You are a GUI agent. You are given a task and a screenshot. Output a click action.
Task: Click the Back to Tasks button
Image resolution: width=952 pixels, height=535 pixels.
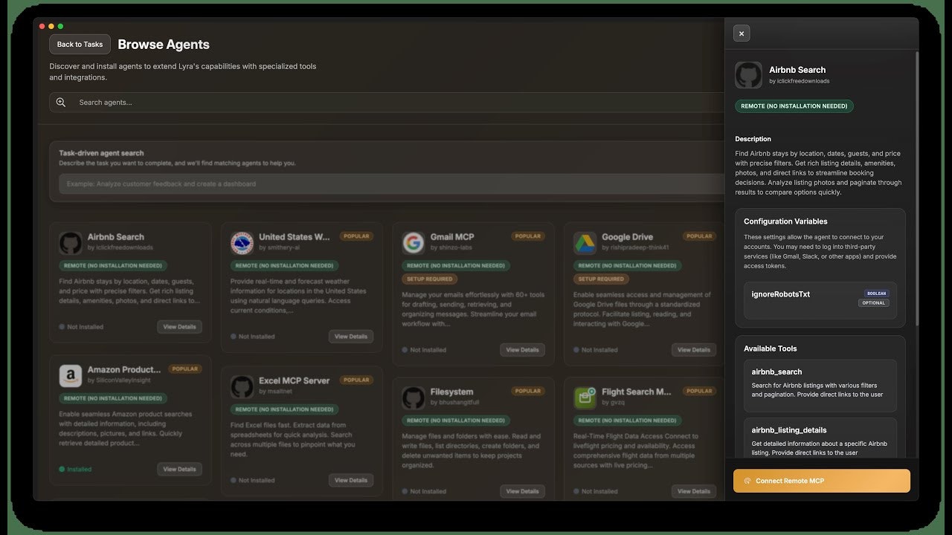(x=80, y=45)
